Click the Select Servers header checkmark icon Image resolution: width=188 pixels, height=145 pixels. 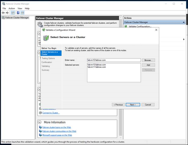pos(46,38)
